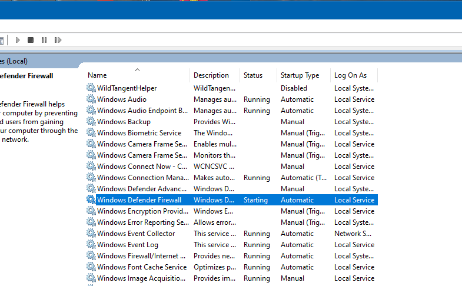Sort by Startup Type column header

pos(304,75)
